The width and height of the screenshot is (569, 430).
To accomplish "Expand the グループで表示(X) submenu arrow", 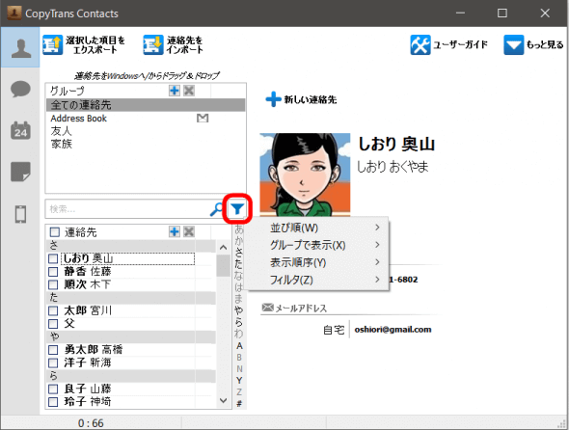I will click(377, 245).
